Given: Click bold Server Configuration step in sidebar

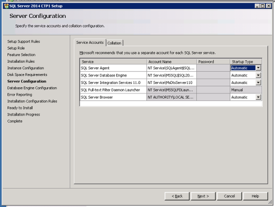Looking at the screenshot, I should 27,81.
